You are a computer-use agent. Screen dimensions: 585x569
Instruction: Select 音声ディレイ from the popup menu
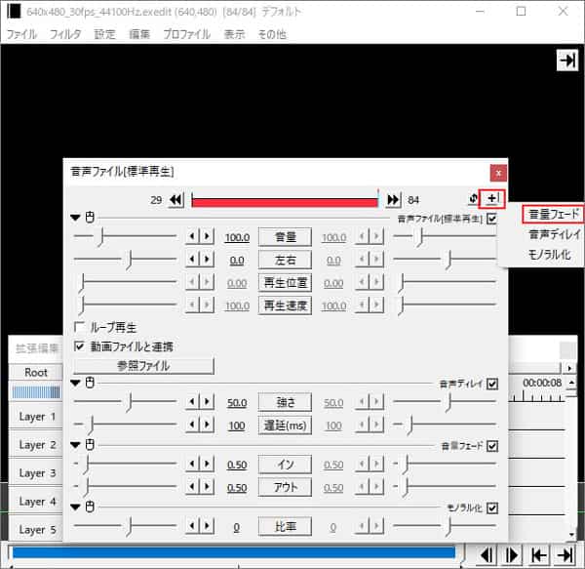click(555, 234)
